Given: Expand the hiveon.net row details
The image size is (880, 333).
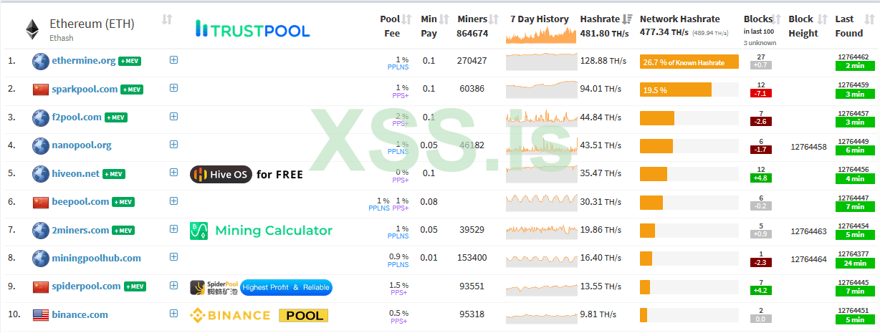Looking at the screenshot, I should pos(173,173).
